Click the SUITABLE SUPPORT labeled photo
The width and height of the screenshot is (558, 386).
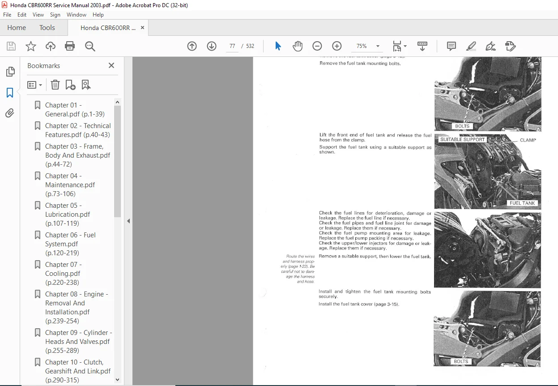coord(487,172)
